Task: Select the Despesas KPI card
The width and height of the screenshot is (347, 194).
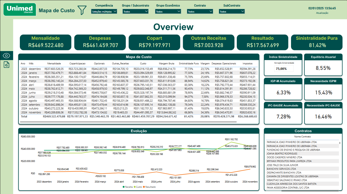Action: (100, 42)
